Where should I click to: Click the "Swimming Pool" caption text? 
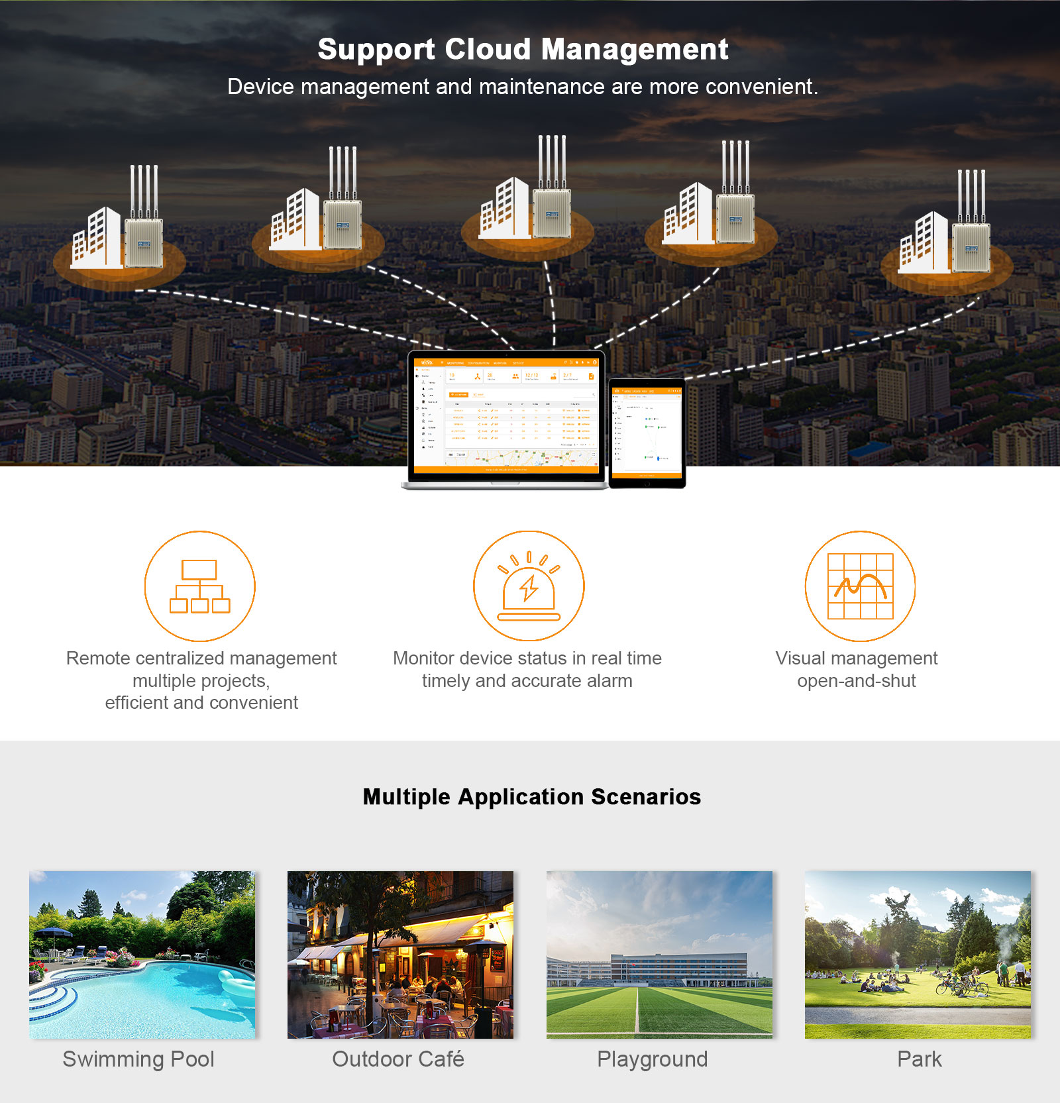(x=138, y=1059)
